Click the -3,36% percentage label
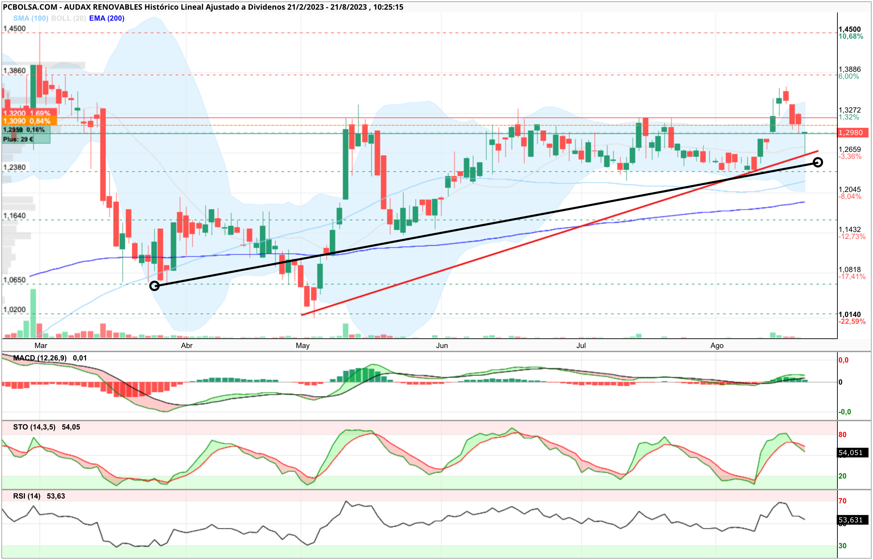873x560 pixels. [850, 157]
